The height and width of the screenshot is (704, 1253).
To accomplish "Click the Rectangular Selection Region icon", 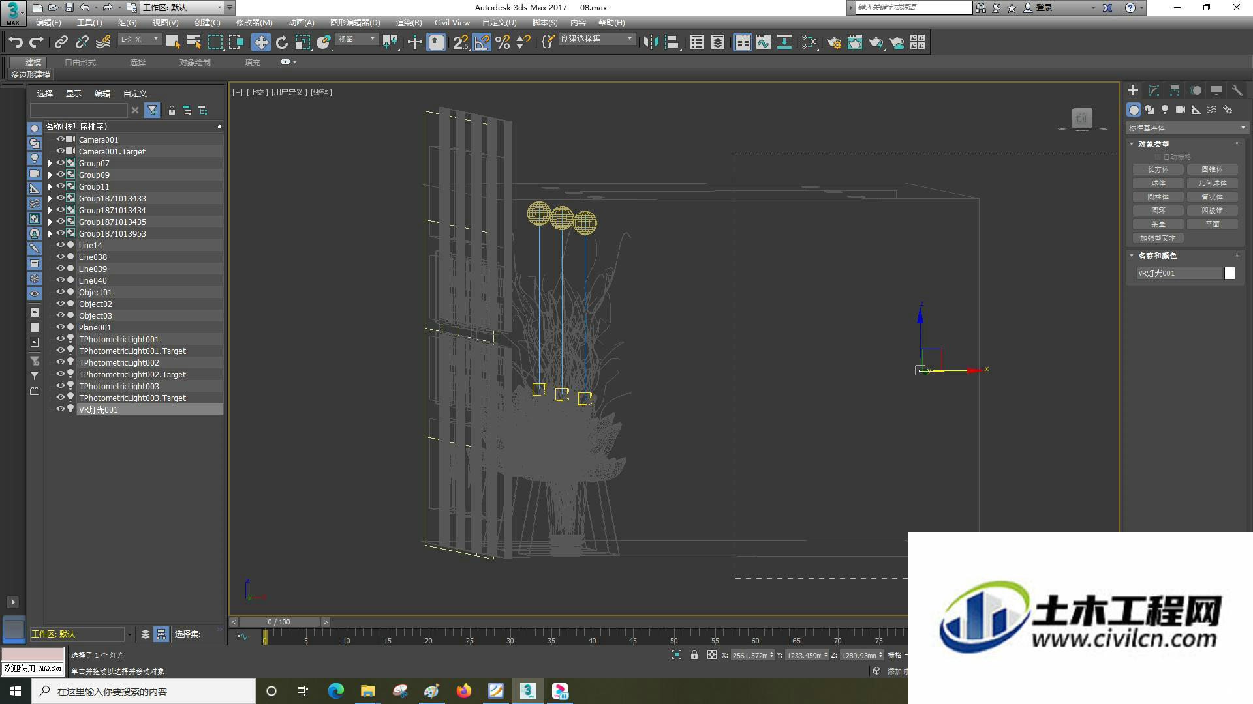I will (215, 42).
